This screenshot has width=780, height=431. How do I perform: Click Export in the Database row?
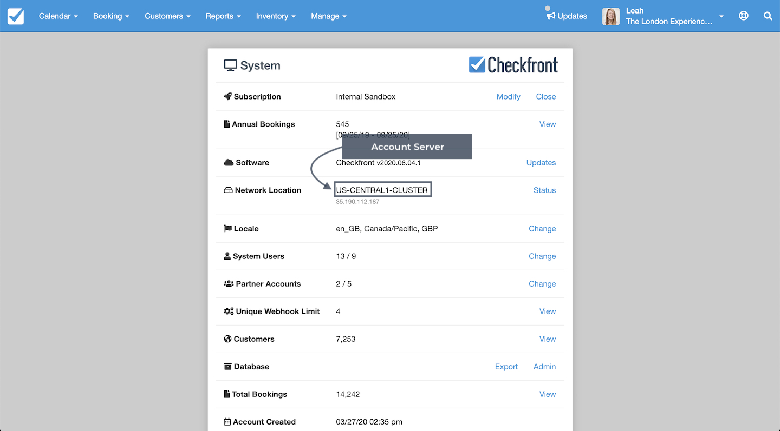tap(506, 366)
